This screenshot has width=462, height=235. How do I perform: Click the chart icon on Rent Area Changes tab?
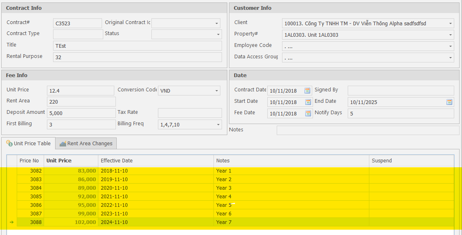(62, 143)
